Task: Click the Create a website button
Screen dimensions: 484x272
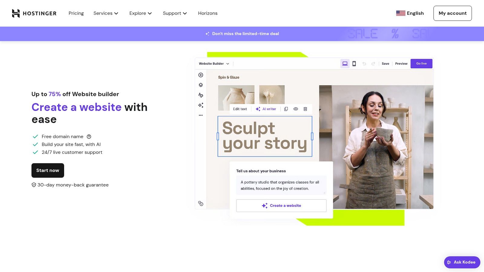Action: click(281, 206)
